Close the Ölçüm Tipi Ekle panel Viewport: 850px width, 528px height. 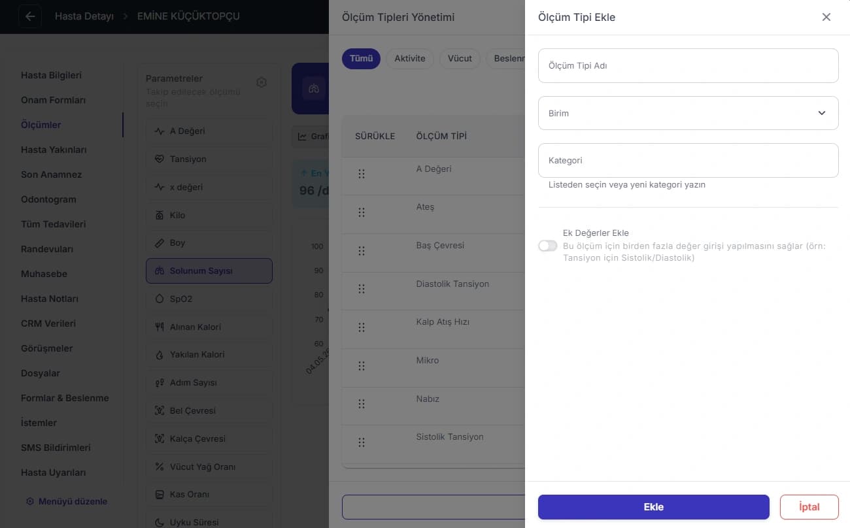coord(826,17)
